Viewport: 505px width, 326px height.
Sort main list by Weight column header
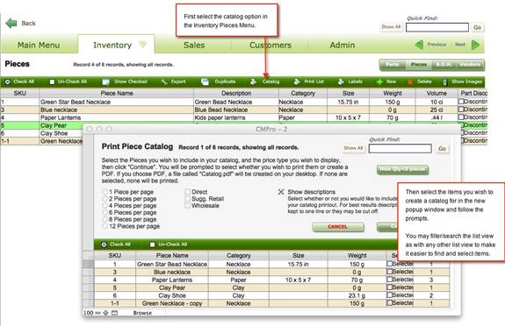[393, 93]
